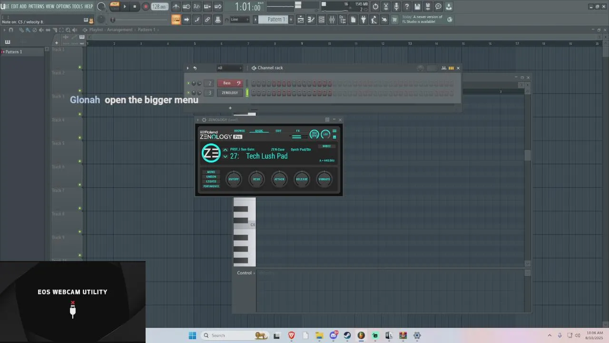Click the Stop button in transport
This screenshot has height=343, width=609.
(x=135, y=7)
